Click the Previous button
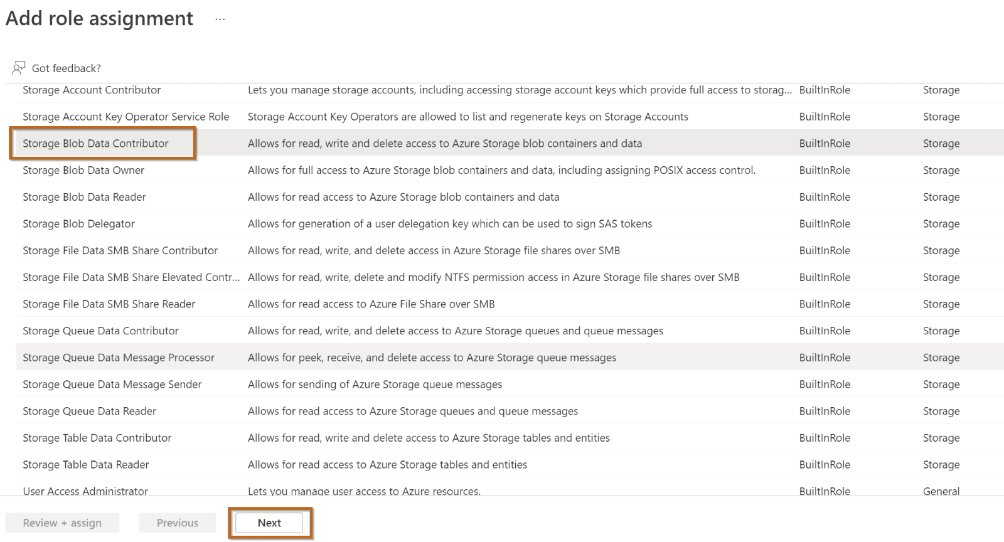This screenshot has width=1004, height=542. tap(178, 523)
